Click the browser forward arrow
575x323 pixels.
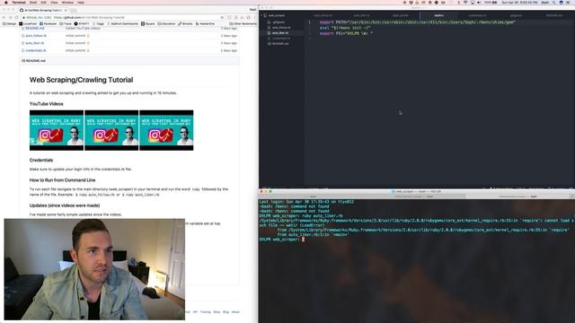click(10, 17)
